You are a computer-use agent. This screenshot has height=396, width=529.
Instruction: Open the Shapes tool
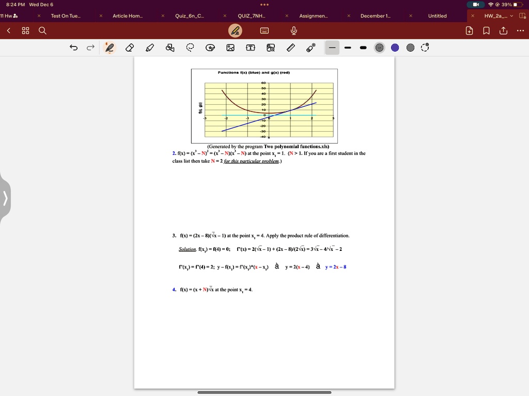tap(170, 48)
